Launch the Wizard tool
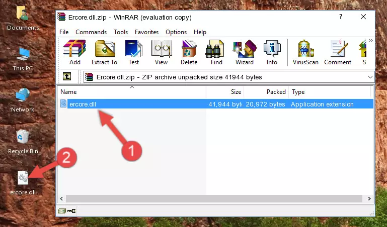 coord(245,52)
